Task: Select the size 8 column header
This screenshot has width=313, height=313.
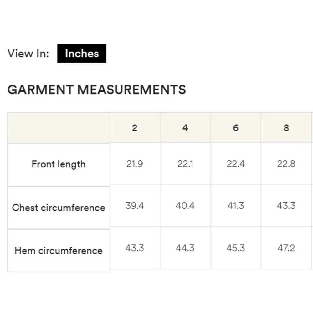Action: pos(286,128)
